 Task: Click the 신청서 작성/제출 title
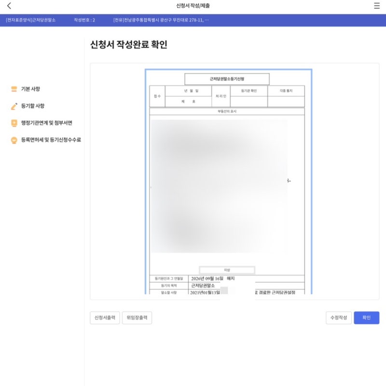point(193,6)
